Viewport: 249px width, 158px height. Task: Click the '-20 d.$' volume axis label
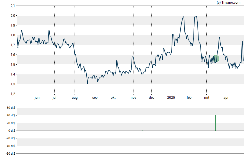10,138
